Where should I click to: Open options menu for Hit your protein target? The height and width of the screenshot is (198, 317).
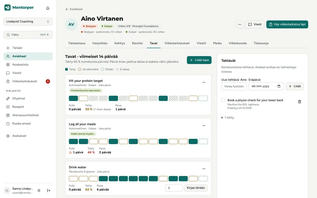coord(204,82)
